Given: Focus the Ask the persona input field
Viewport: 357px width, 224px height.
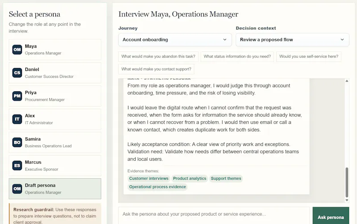Looking at the screenshot, I should (214, 215).
